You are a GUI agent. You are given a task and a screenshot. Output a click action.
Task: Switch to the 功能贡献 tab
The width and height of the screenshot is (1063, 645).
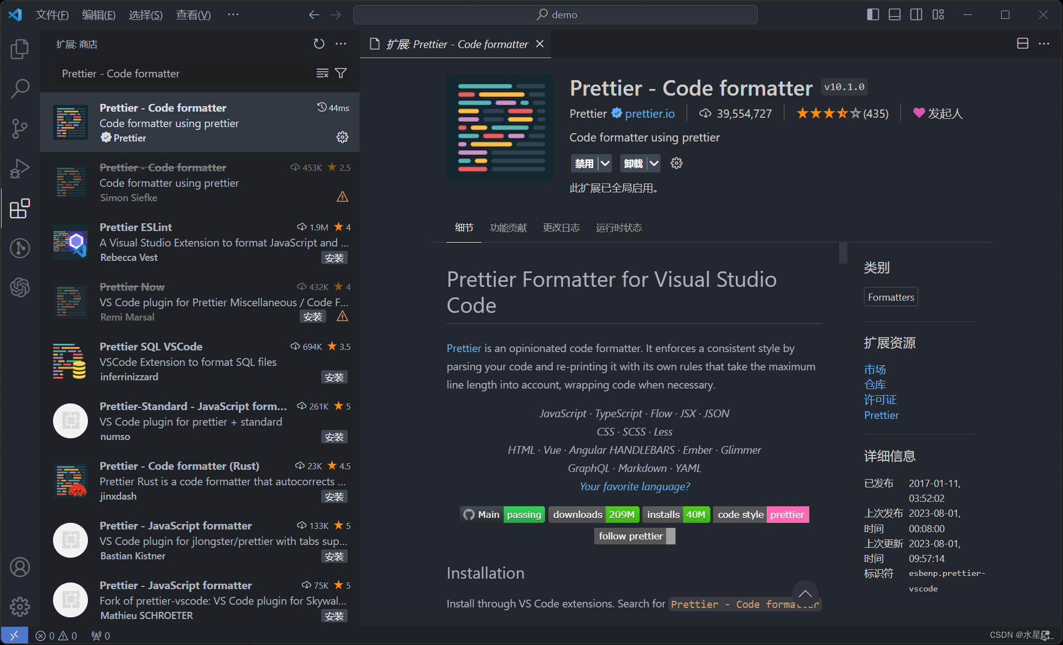(x=508, y=228)
